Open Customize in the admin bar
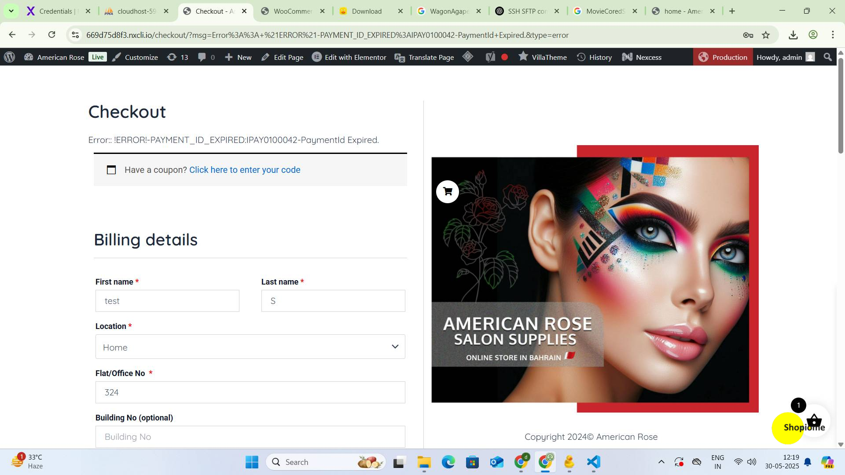Image resolution: width=845 pixels, height=475 pixels. (x=135, y=57)
